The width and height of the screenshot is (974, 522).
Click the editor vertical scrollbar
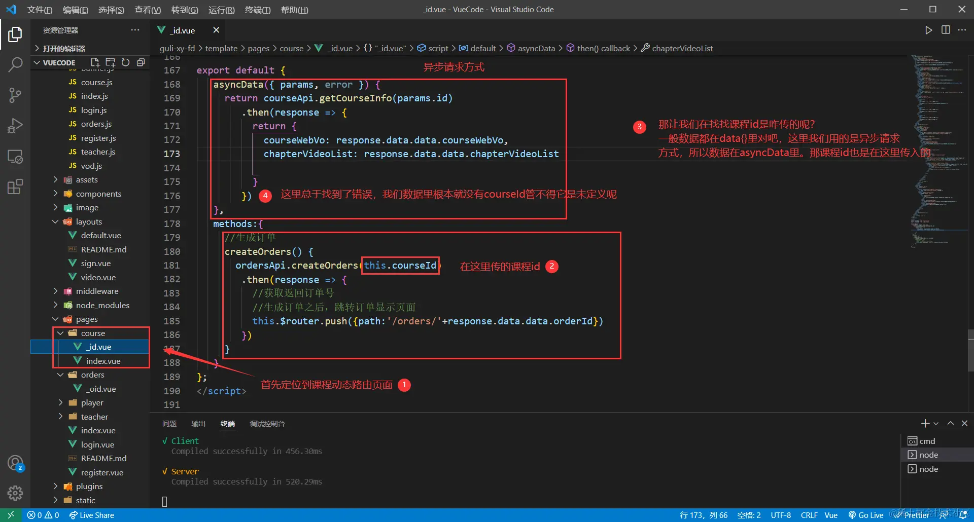coord(970,350)
